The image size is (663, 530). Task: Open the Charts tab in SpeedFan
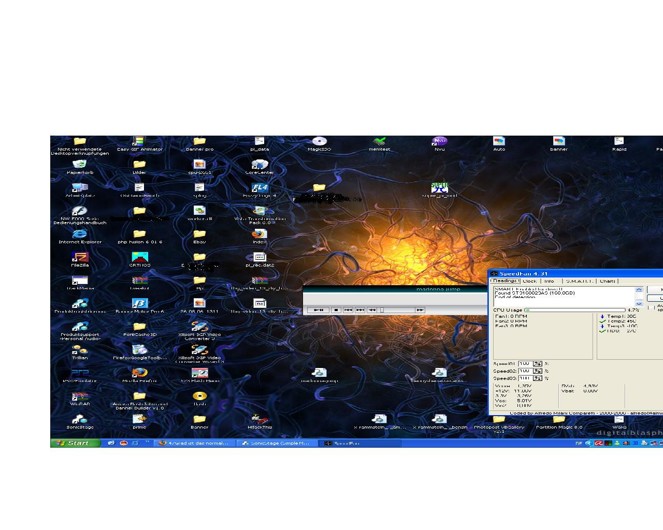coord(608,281)
